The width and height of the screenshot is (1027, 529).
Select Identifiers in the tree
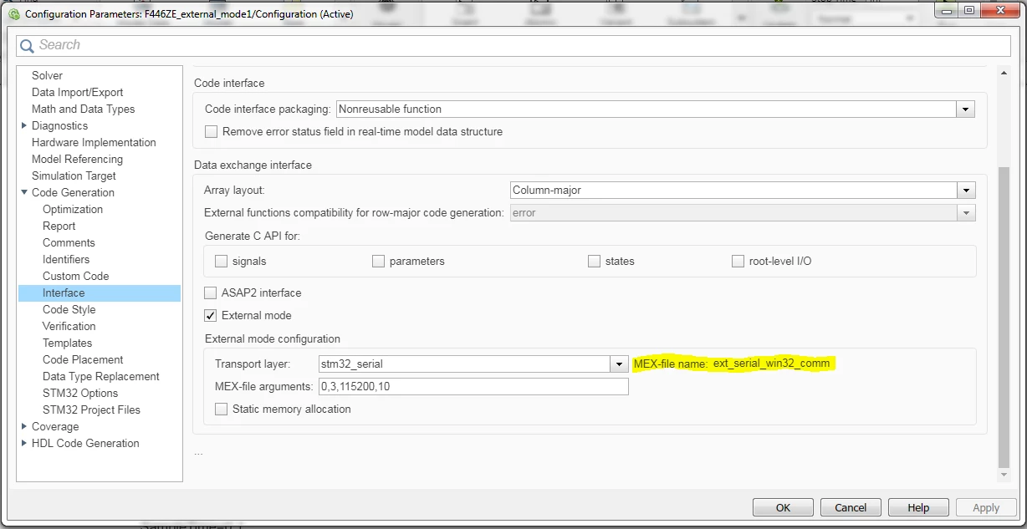66,259
